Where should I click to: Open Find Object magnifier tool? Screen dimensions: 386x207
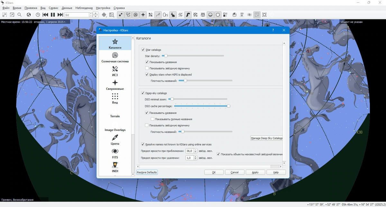click(20, 14)
